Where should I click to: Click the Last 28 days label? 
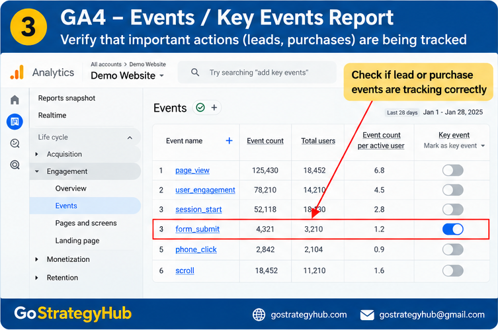[402, 112]
